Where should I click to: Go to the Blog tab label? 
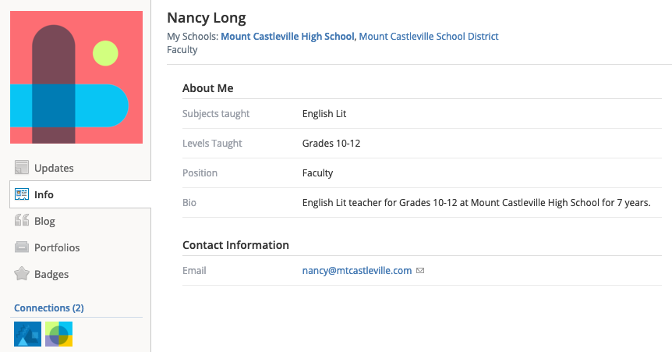click(44, 221)
